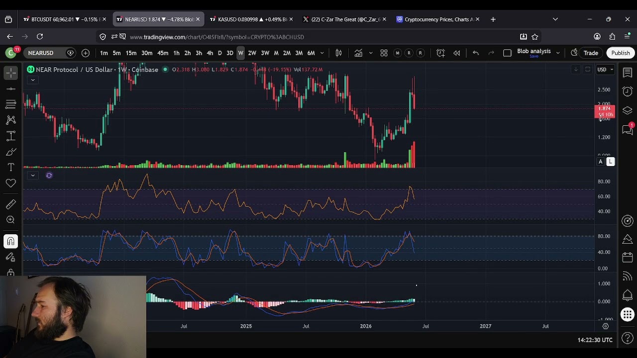
Task: Switch to the 4h timeframe
Action: (210, 53)
